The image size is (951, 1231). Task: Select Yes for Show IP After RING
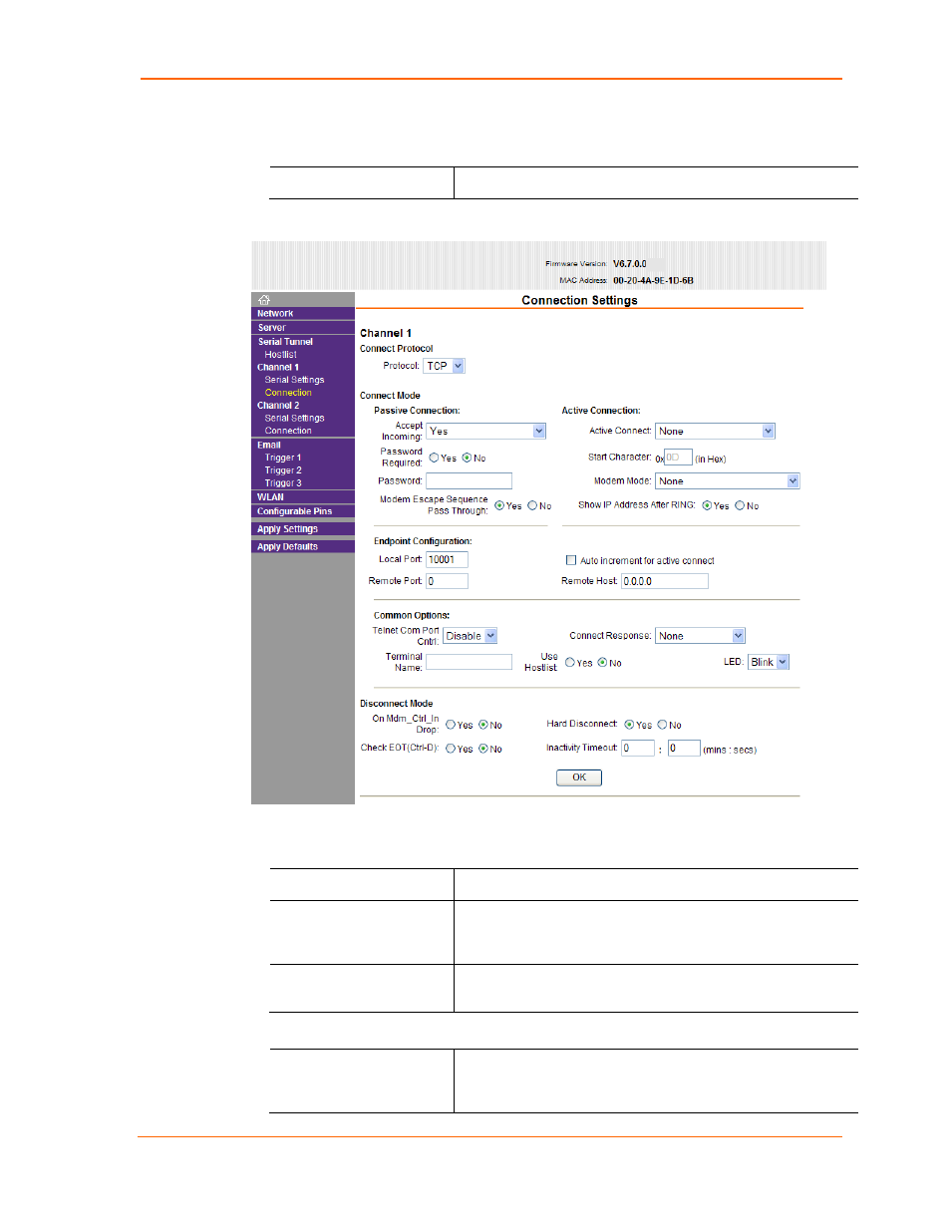(707, 506)
